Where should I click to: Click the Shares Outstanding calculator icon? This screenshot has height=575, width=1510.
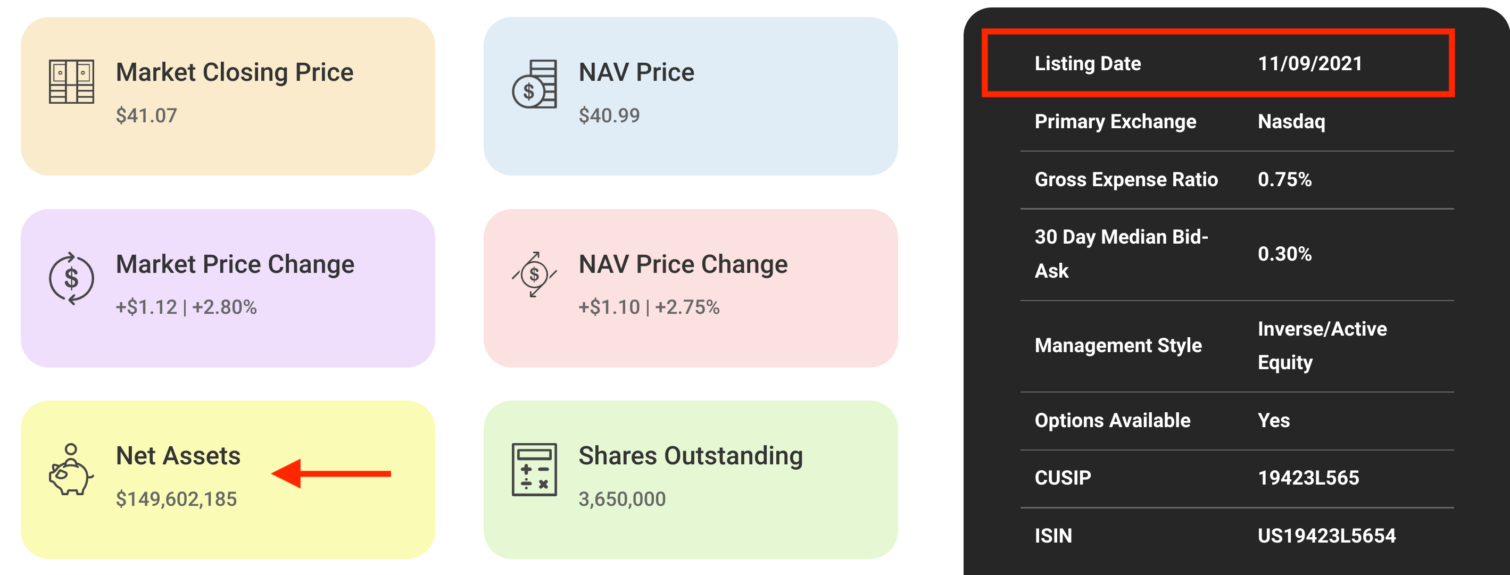coord(534,470)
